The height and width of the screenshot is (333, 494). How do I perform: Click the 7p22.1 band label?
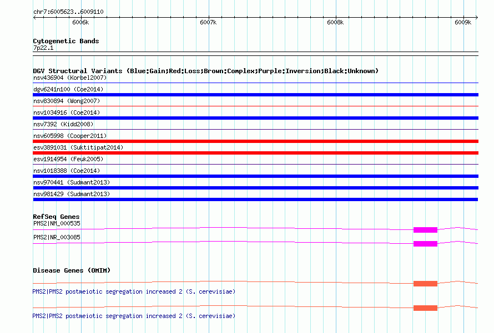pos(43,48)
